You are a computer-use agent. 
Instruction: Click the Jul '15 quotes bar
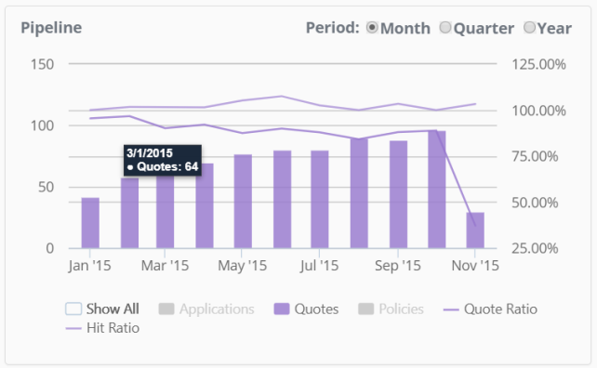click(320, 200)
